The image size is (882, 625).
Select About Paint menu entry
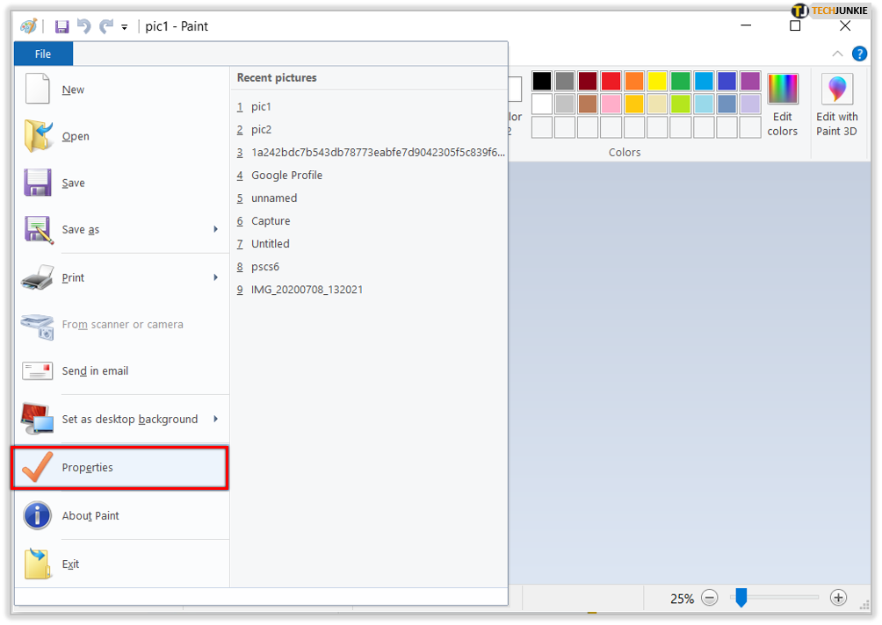click(x=121, y=515)
